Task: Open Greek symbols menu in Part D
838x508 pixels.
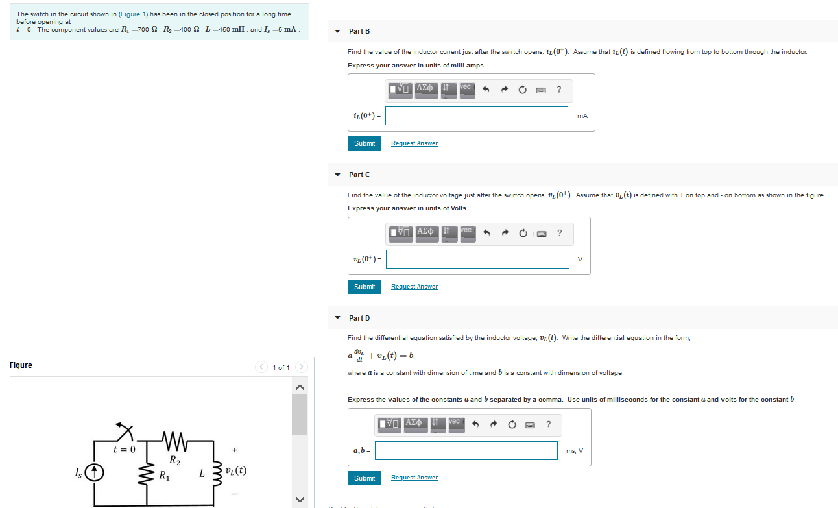Action: pos(415,425)
